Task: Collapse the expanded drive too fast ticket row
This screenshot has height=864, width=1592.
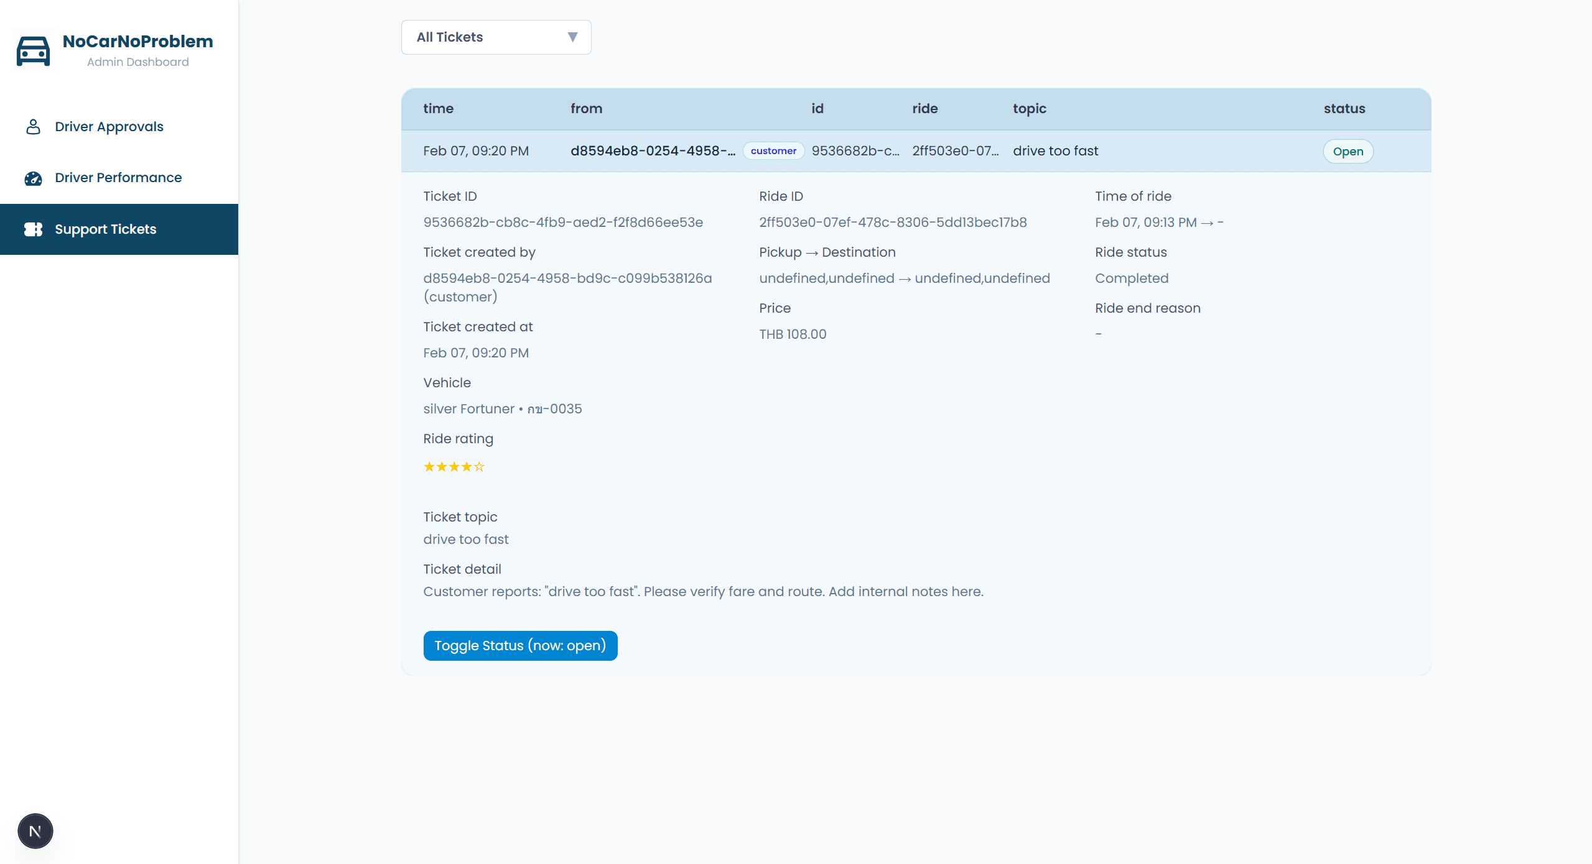Action: pyautogui.click(x=916, y=151)
